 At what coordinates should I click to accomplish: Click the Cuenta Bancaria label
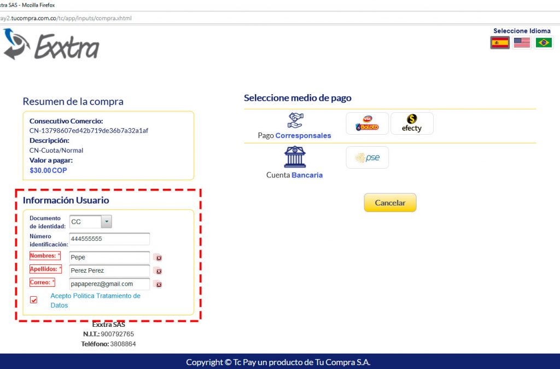point(294,175)
